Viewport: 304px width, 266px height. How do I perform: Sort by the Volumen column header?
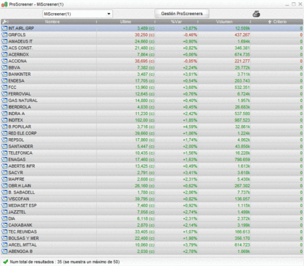224,22
